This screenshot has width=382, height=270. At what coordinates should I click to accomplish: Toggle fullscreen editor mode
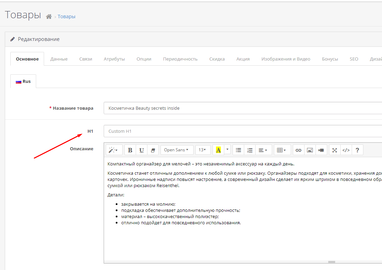coord(335,150)
